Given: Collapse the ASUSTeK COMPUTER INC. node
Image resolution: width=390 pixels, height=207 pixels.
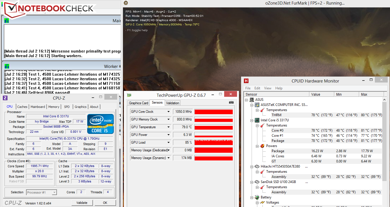Looking at the screenshot, I should pos(252,105).
